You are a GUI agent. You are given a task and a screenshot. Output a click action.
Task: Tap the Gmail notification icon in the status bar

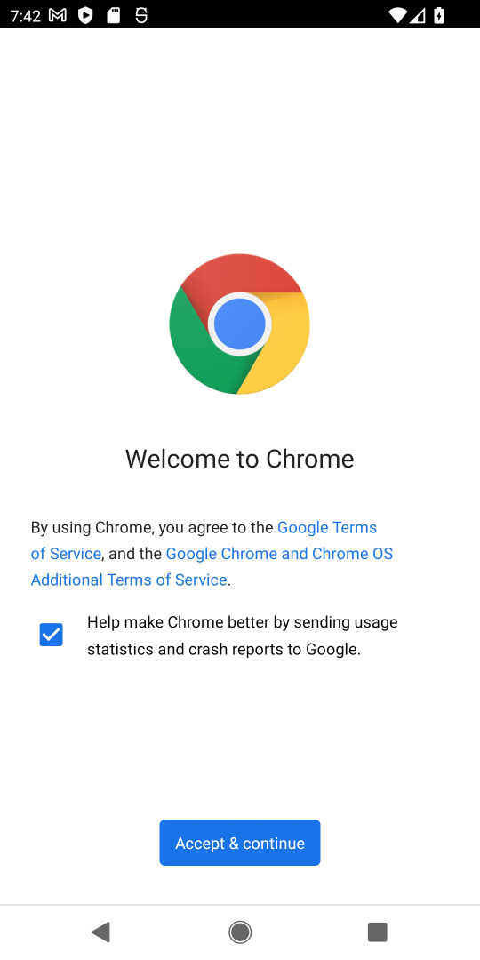(58, 16)
